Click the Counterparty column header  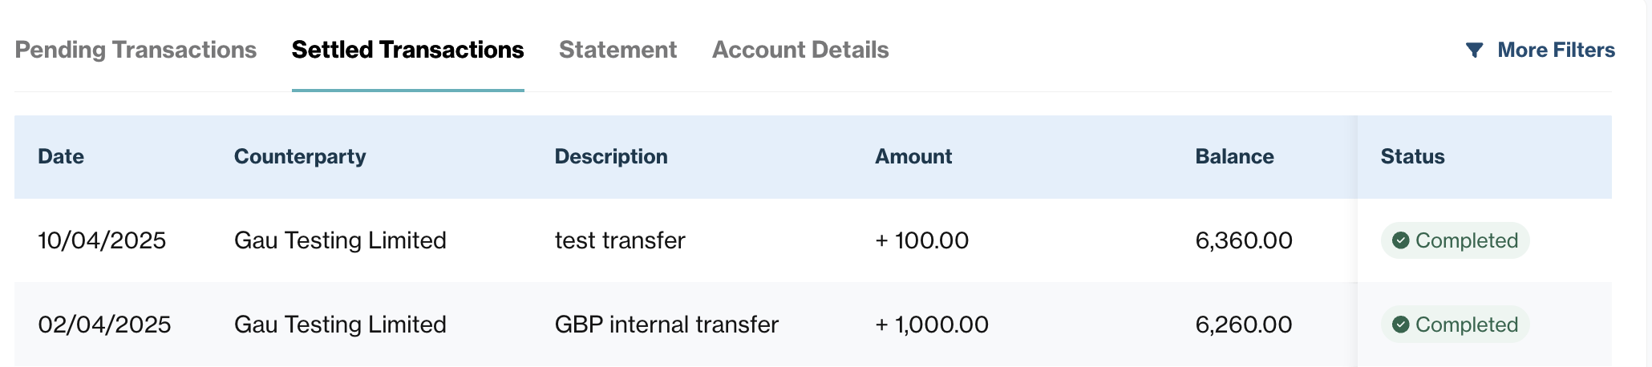click(x=300, y=156)
